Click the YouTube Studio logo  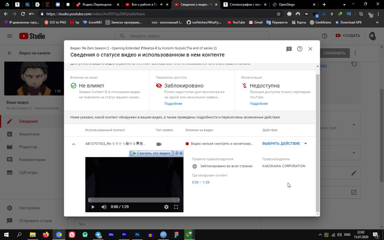click(x=32, y=36)
